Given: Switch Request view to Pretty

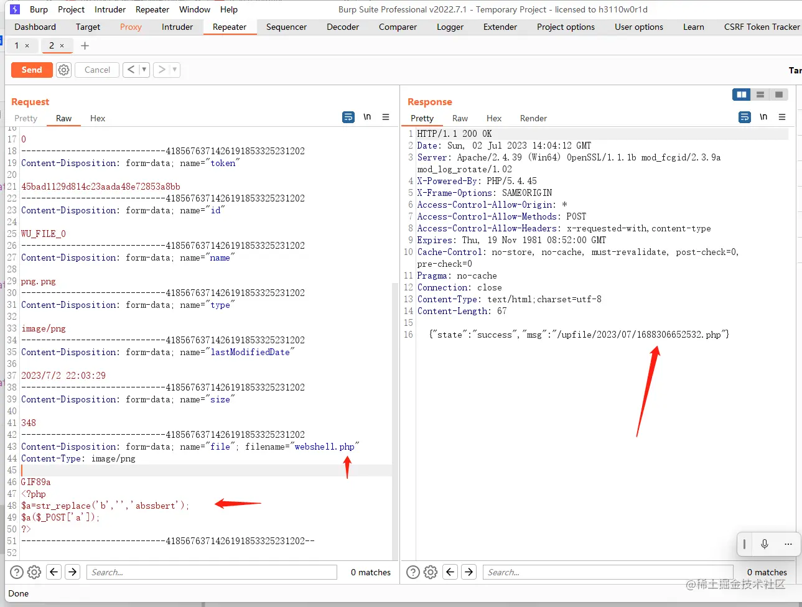Looking at the screenshot, I should point(26,118).
